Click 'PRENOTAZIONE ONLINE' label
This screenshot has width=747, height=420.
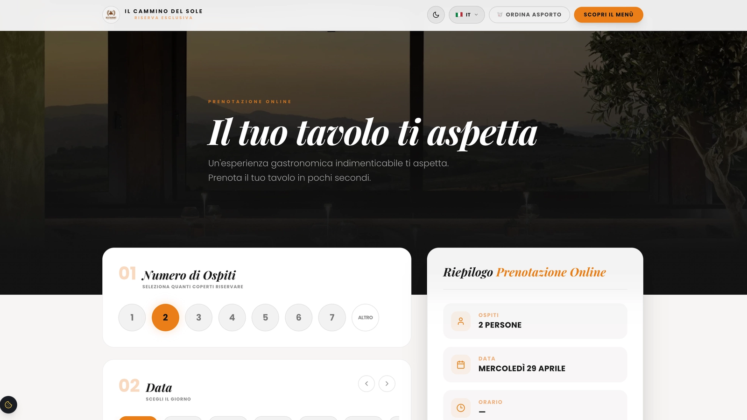tap(250, 102)
